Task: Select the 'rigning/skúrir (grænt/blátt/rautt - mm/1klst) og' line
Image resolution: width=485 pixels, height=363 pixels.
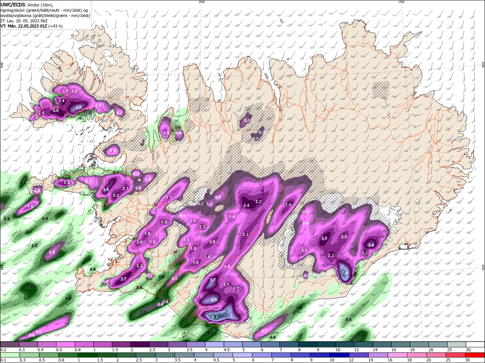Action: coord(45,10)
